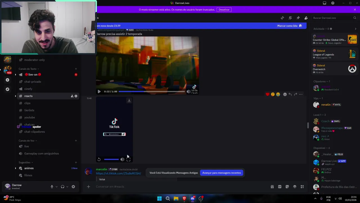This screenshot has height=203, width=360.
Task: Click the search magnifier in Buscar DarrowLives
Action: point(355,18)
